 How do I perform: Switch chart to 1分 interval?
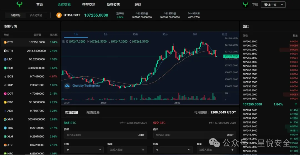pos(76,34)
